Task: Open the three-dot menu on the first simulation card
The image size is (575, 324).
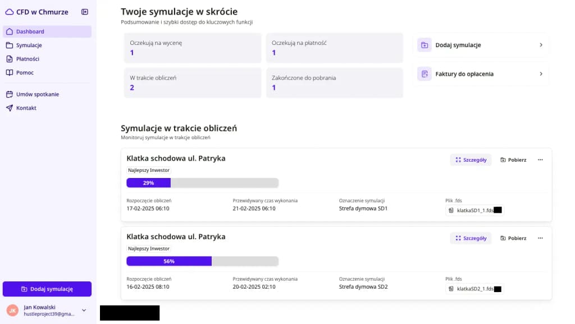Action: point(540,159)
